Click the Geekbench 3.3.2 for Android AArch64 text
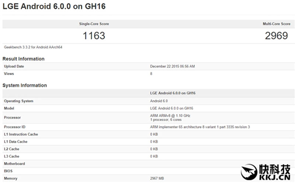 [33, 47]
